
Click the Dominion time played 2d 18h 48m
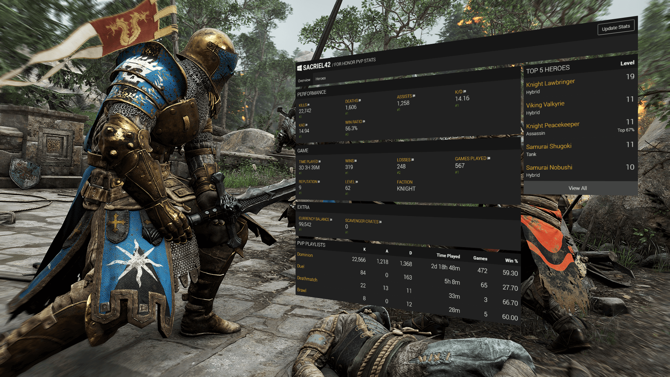445,267
